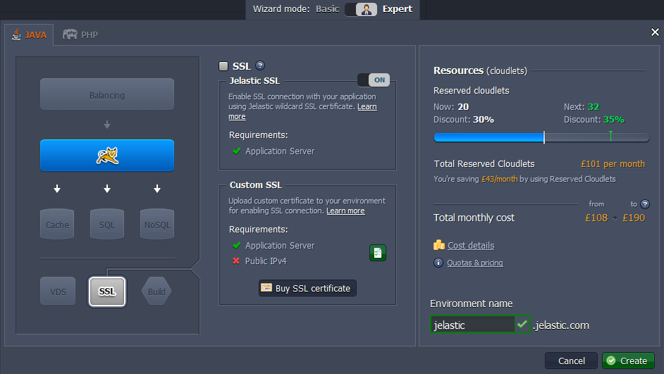Switch to the PHP tab
This screenshot has width=664, height=374.
80,35
